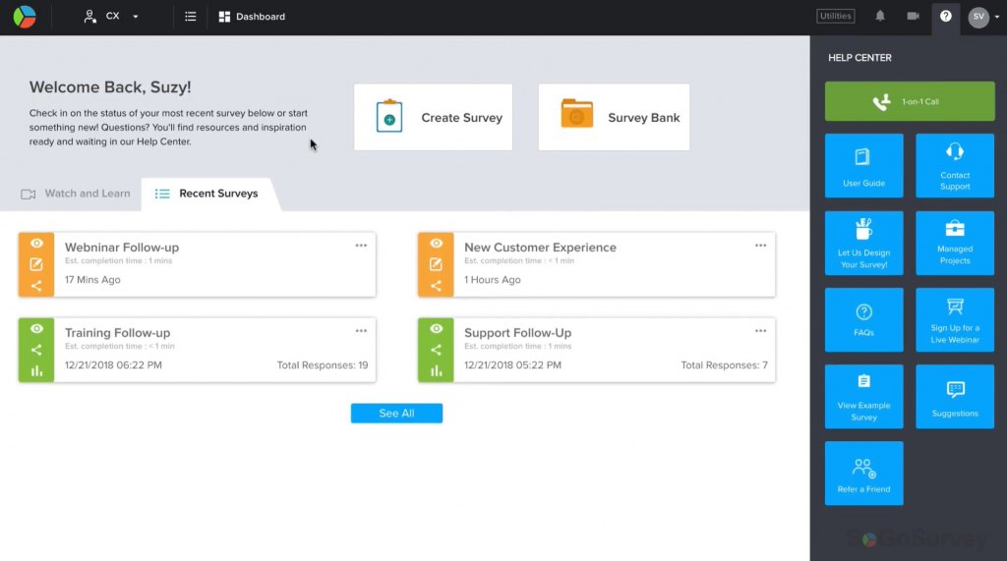Open more options for New Customer Experience
The width and height of the screenshot is (1007, 561).
(x=760, y=246)
